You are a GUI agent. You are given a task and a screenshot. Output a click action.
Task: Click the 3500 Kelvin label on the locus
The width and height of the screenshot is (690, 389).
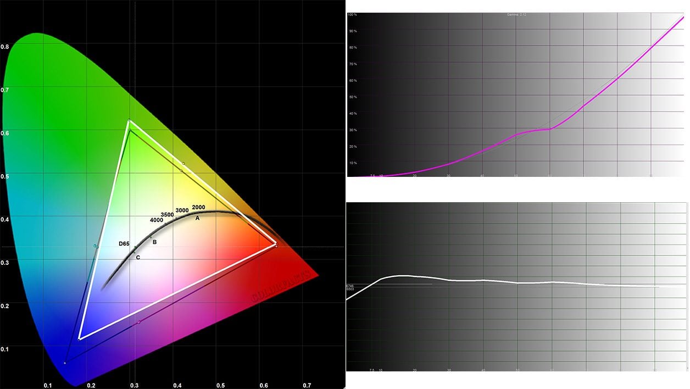167,215
